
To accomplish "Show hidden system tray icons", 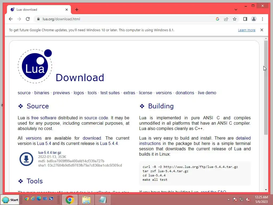I will point(228,200).
